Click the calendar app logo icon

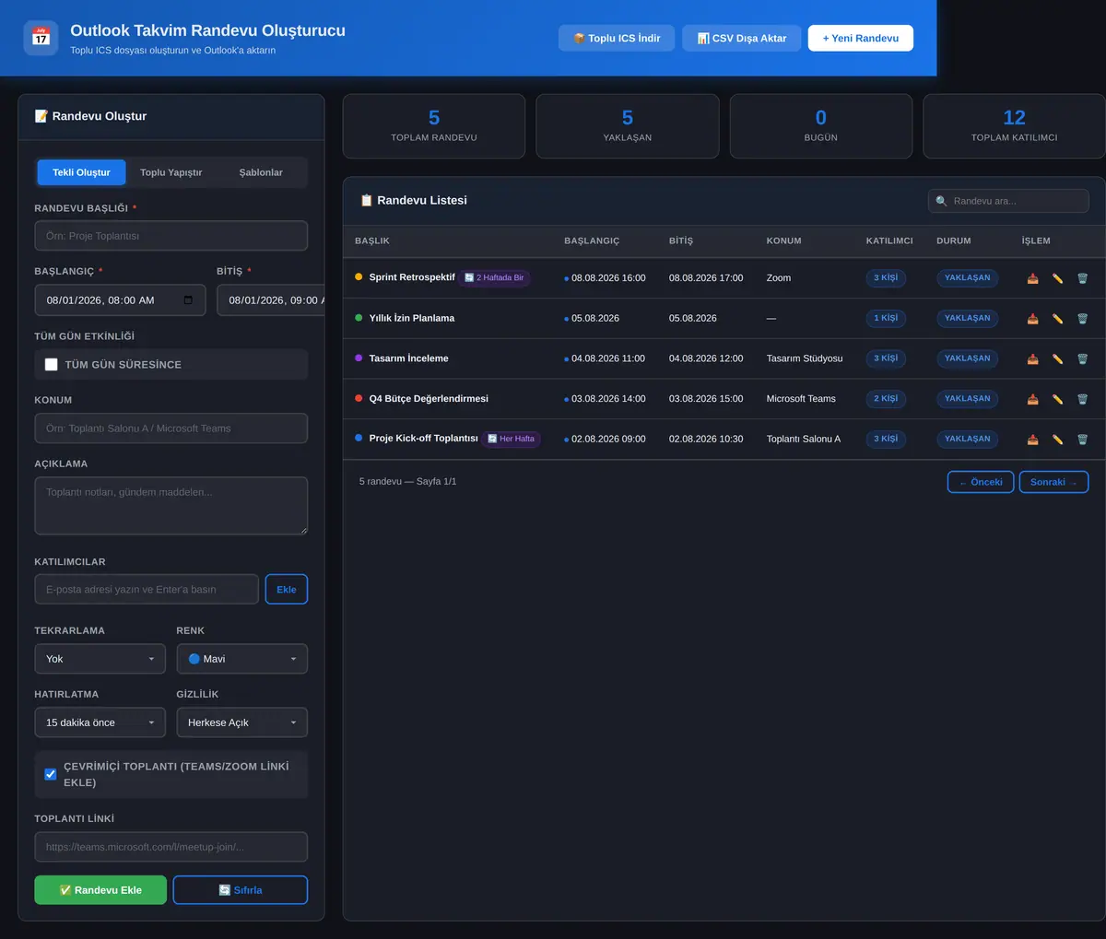tap(41, 38)
